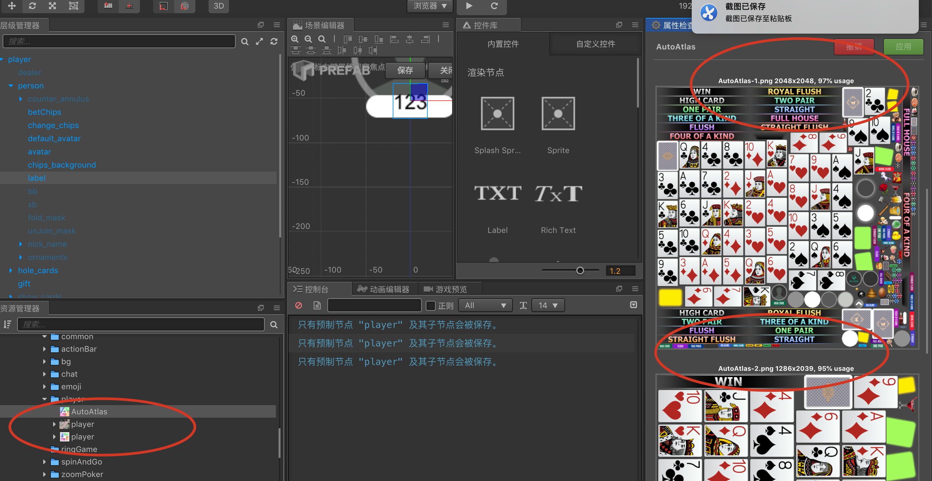Click the clear console icon
The image size is (932, 481).
coord(298,305)
